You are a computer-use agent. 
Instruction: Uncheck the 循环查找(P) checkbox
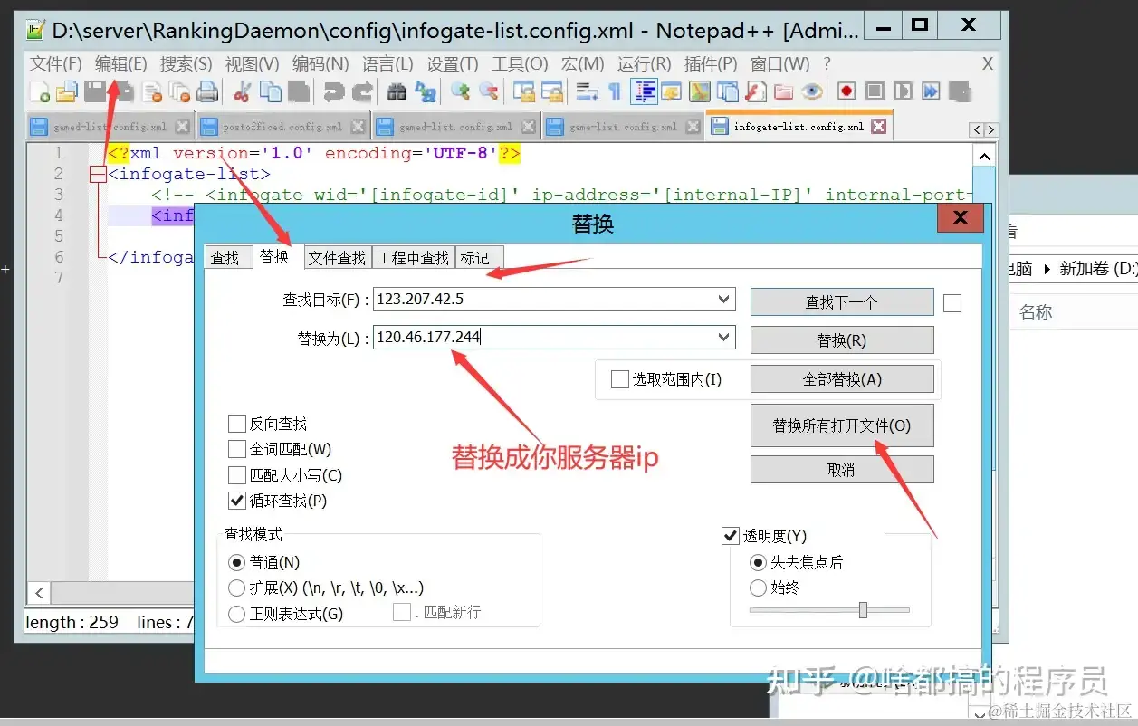pyautogui.click(x=237, y=501)
